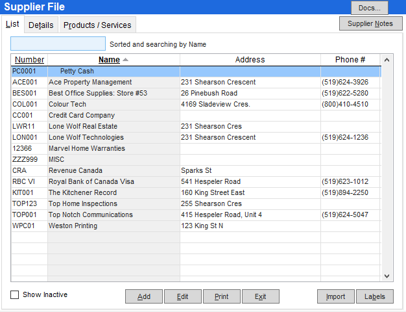Image resolution: width=406 pixels, height=312 pixels.
Task: Enable the Show Inactive checkbox
Action: tap(15, 295)
